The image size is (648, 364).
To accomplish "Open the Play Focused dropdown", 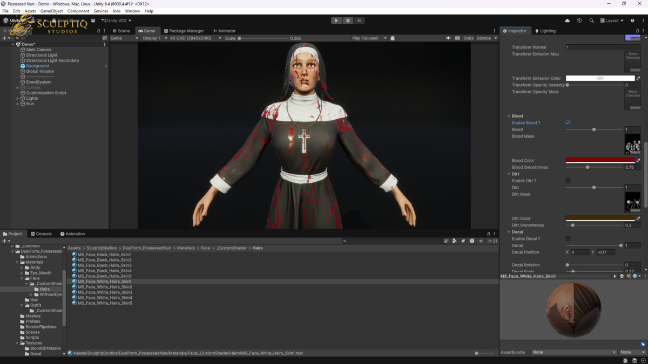I will [369, 38].
